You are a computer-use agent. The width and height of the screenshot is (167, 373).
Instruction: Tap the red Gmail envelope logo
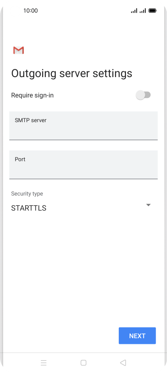pyautogui.click(x=18, y=50)
